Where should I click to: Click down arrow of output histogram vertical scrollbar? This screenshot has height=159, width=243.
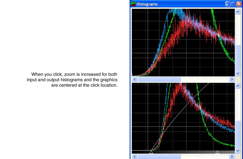pyautogui.click(x=238, y=151)
